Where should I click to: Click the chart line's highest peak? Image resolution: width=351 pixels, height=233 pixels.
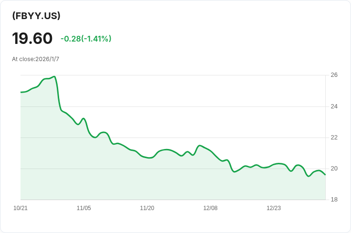pos(54,76)
